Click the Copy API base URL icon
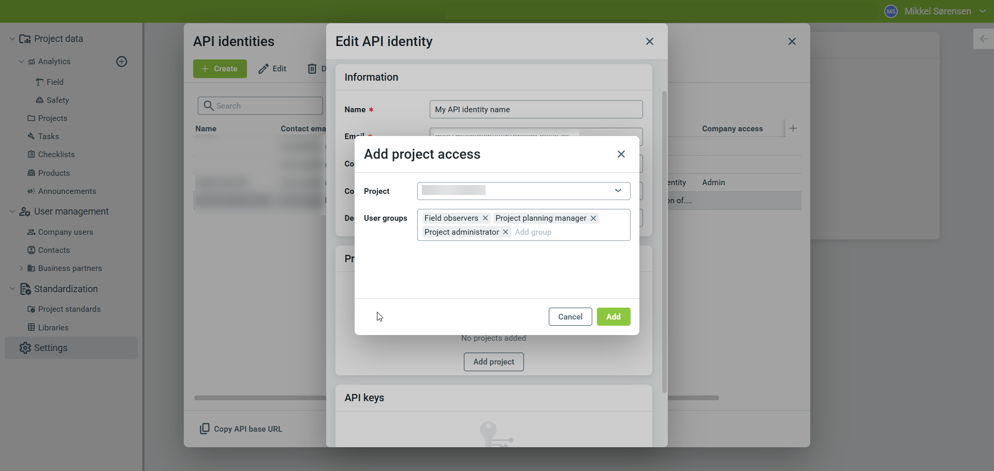Screen dimensions: 994x471 [x=205, y=429]
